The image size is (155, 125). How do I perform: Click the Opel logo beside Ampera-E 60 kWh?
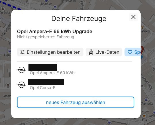(22, 70)
